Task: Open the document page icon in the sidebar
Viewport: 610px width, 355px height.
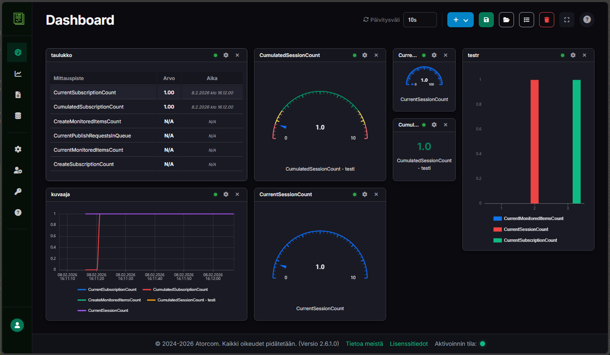Action: point(17,95)
